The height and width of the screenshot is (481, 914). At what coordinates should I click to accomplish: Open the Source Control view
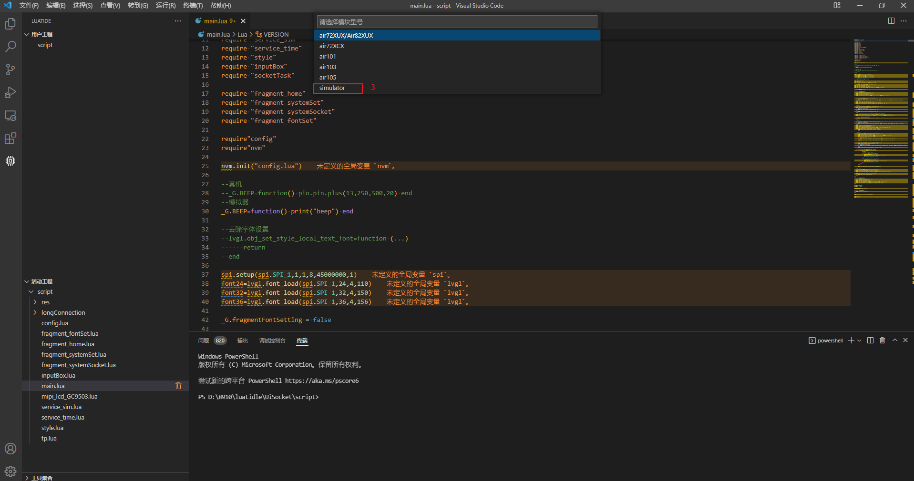click(x=10, y=70)
